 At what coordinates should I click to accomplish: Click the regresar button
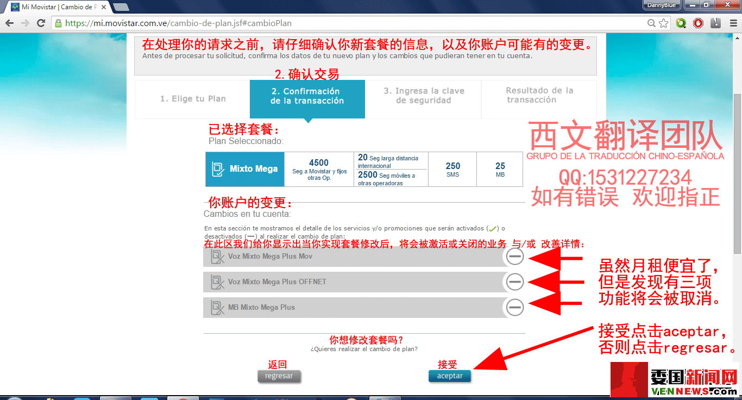(279, 376)
